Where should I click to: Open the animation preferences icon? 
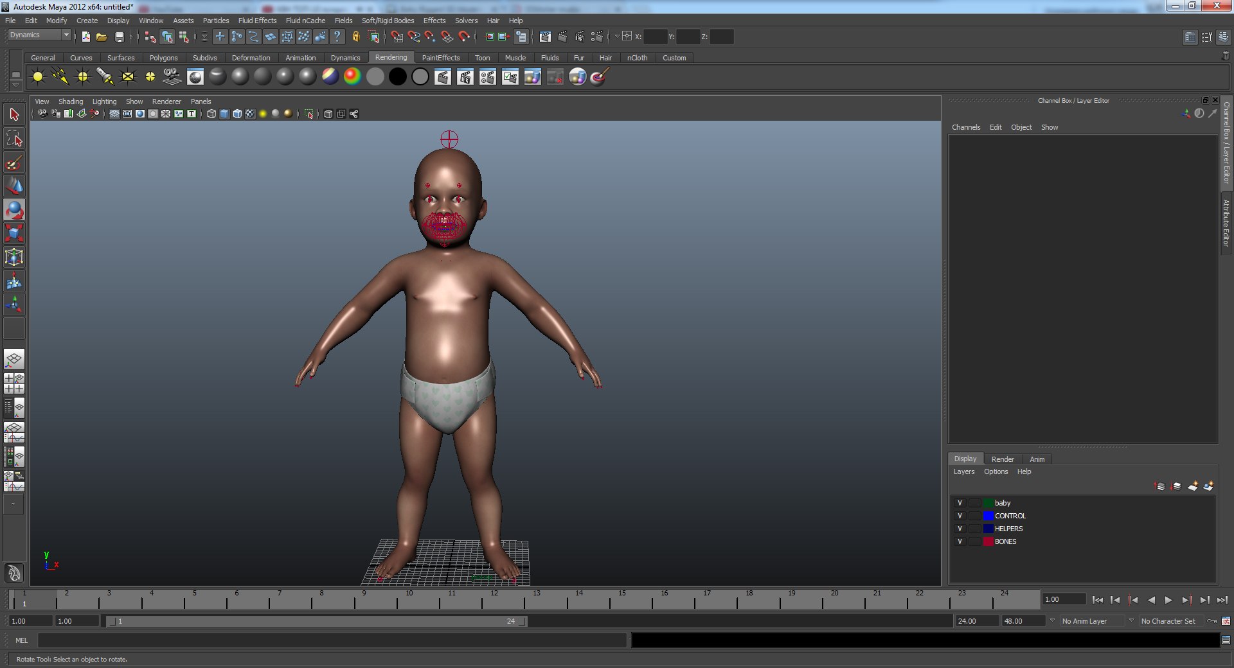tap(1226, 621)
